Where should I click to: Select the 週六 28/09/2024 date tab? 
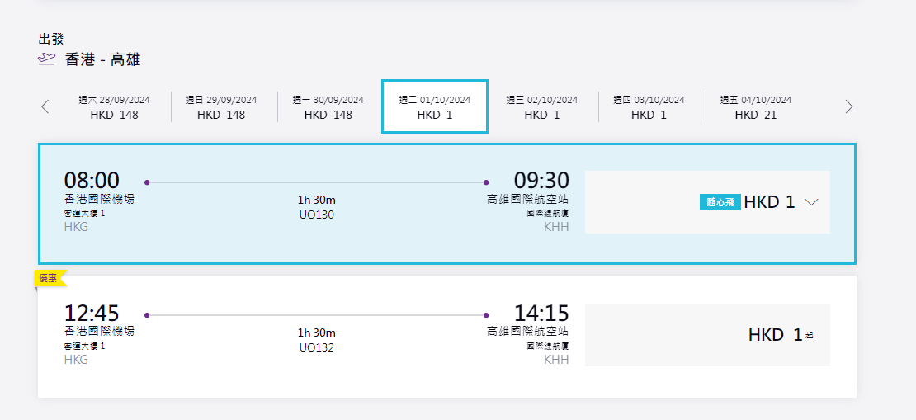[x=114, y=107]
